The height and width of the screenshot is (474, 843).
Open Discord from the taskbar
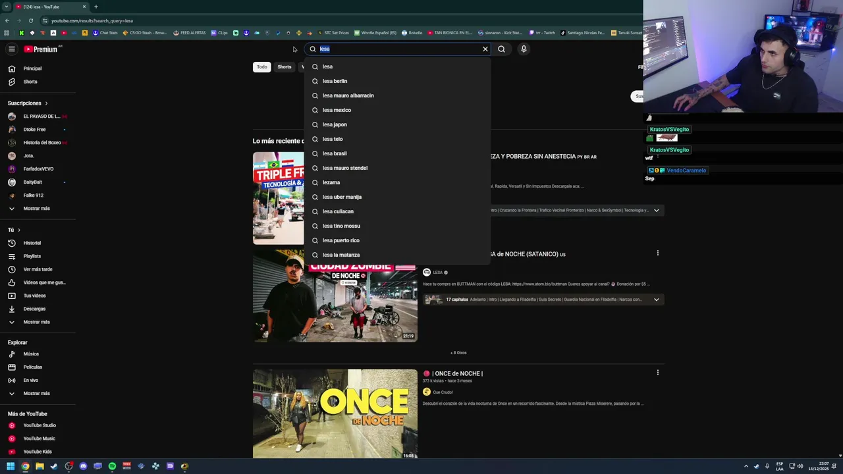[x=83, y=466]
